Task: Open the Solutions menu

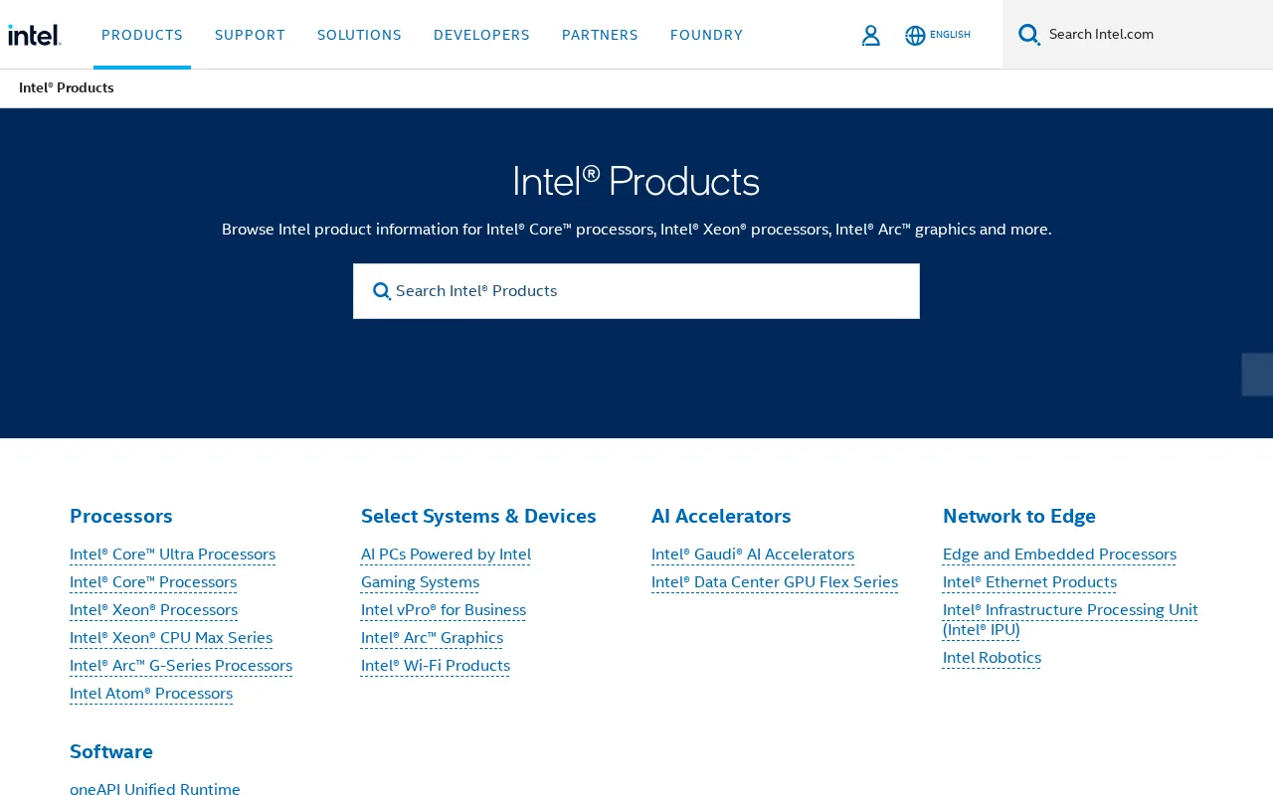Action: 359,35
